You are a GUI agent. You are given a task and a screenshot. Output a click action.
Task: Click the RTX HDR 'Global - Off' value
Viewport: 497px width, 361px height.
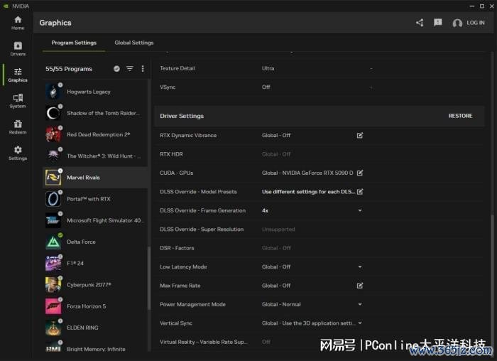click(x=276, y=154)
